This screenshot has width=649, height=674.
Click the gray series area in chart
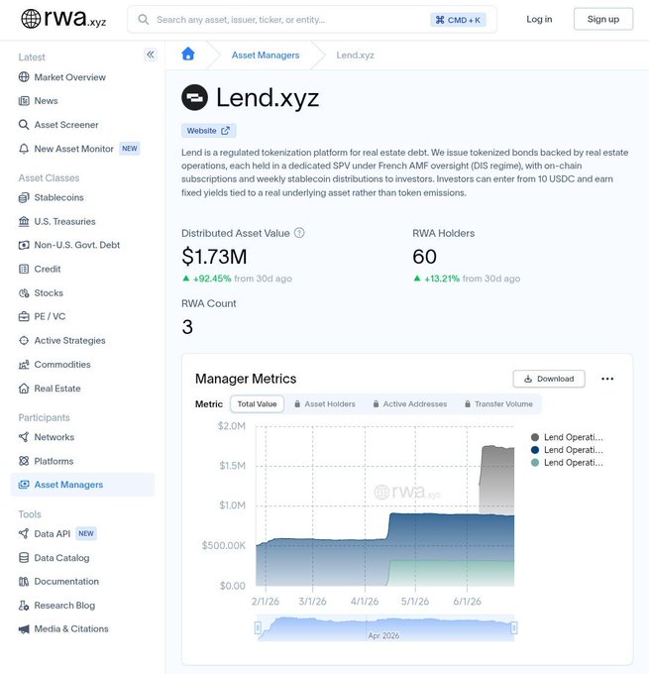point(497,480)
